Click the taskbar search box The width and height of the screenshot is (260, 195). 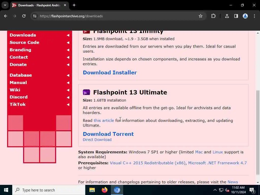click(x=49, y=190)
